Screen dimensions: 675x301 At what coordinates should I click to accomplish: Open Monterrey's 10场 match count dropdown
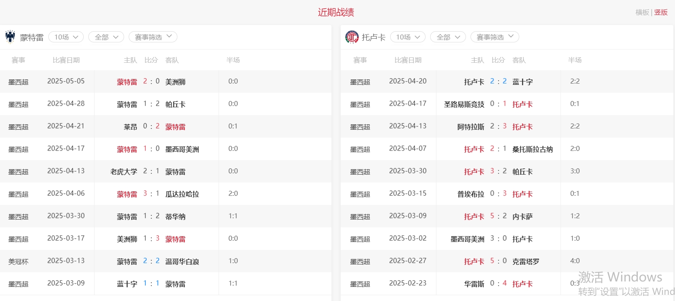[66, 37]
